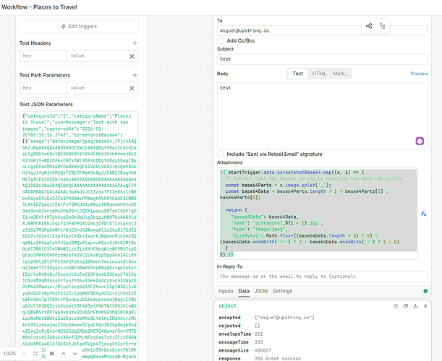The width and height of the screenshot is (442, 361).
Task: Select the Text body format
Action: pos(297,74)
